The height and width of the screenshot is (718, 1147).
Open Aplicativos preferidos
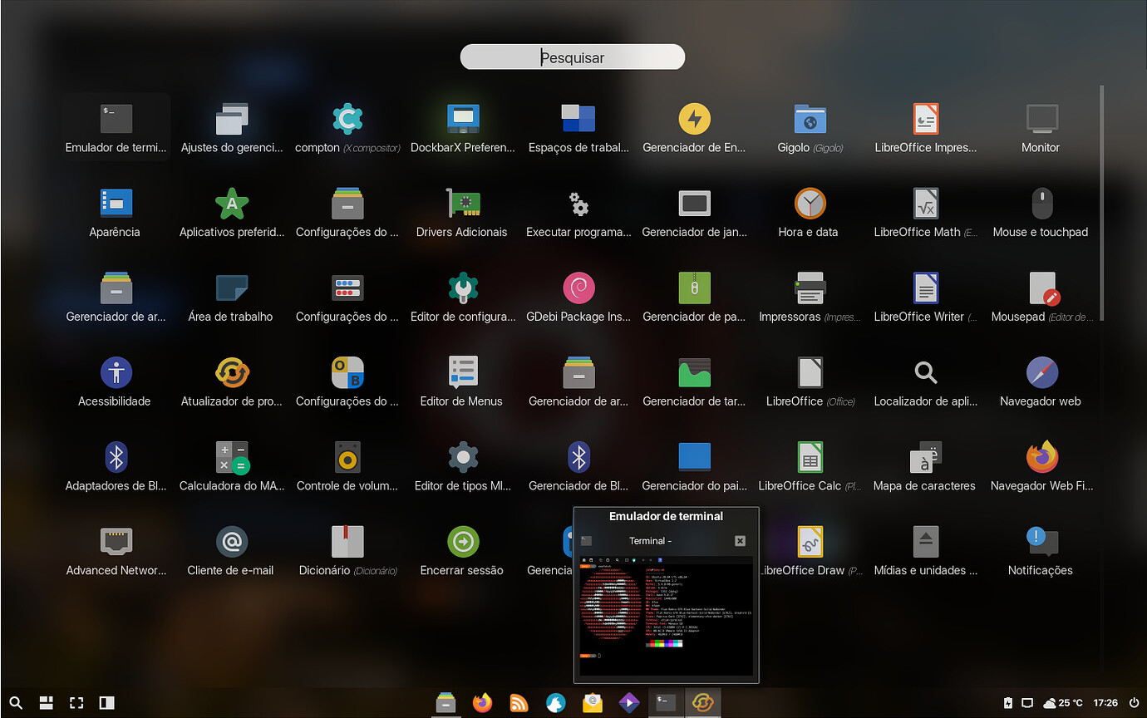[232, 213]
